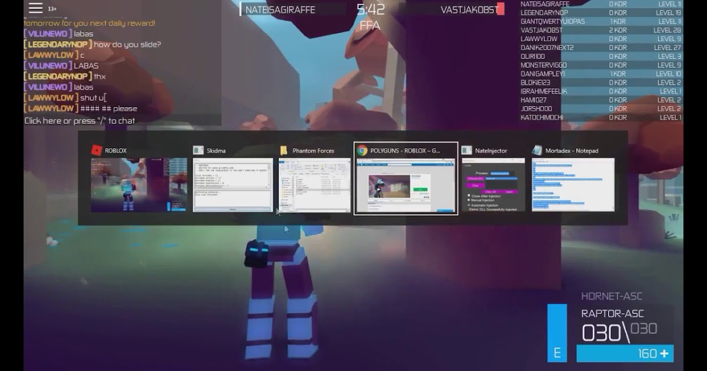
Task: Select the HORNET-ASC secondary weapon label
Action: coord(612,296)
